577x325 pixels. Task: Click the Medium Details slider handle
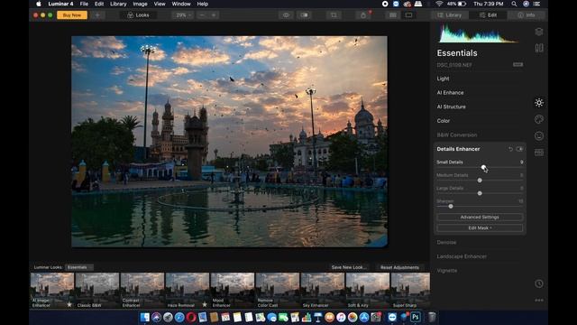[480, 181]
